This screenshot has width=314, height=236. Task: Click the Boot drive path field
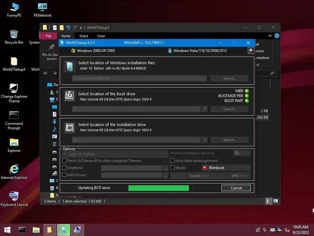coord(136,109)
